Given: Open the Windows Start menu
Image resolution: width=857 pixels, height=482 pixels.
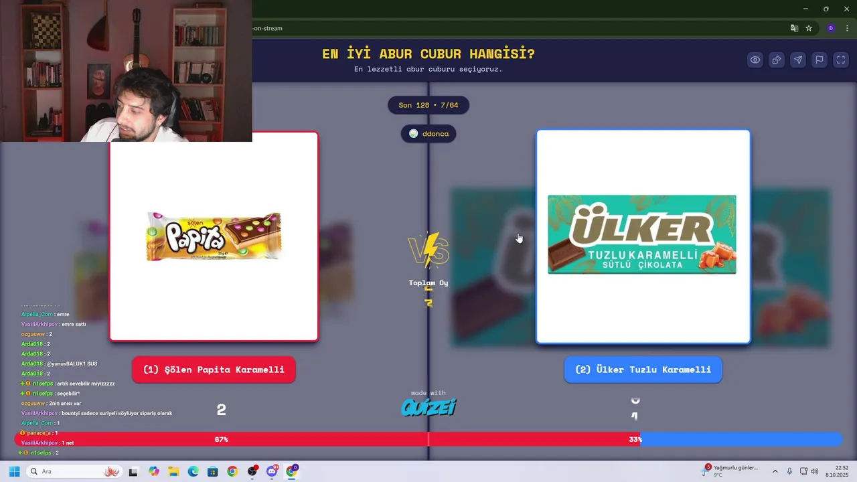Looking at the screenshot, I should (14, 471).
